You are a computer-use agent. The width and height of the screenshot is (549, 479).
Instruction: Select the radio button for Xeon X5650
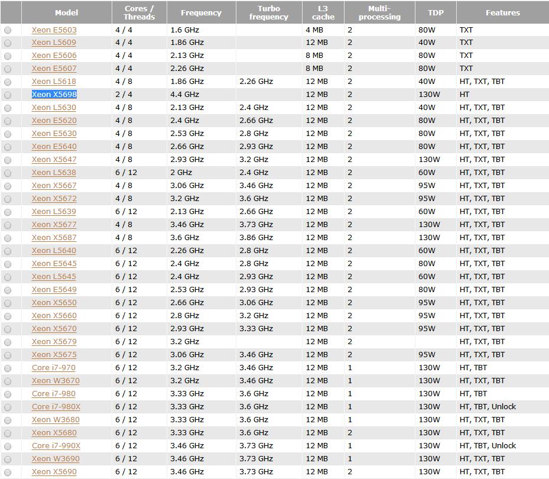tap(8, 303)
